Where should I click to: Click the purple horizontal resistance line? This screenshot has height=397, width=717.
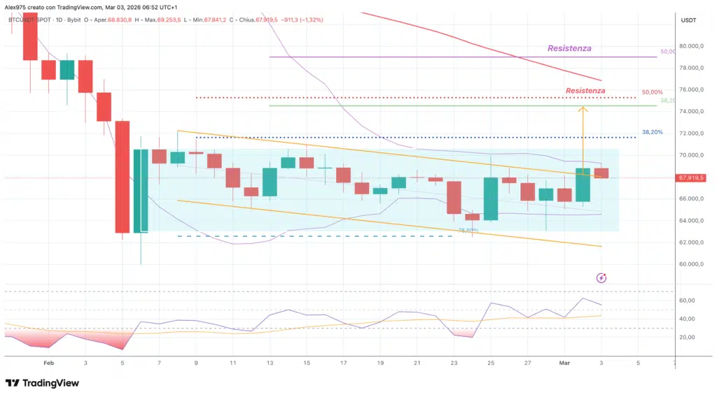point(462,57)
